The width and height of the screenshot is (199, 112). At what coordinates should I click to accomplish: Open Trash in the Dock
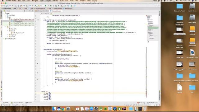(145, 109)
